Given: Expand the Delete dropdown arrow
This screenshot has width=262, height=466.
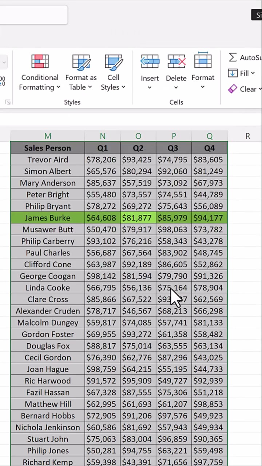Looking at the screenshot, I should (x=176, y=88).
